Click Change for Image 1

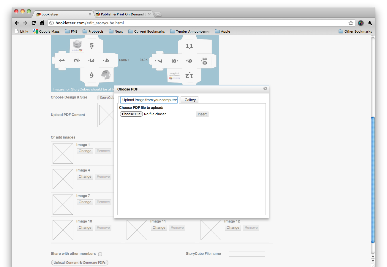[85, 151]
